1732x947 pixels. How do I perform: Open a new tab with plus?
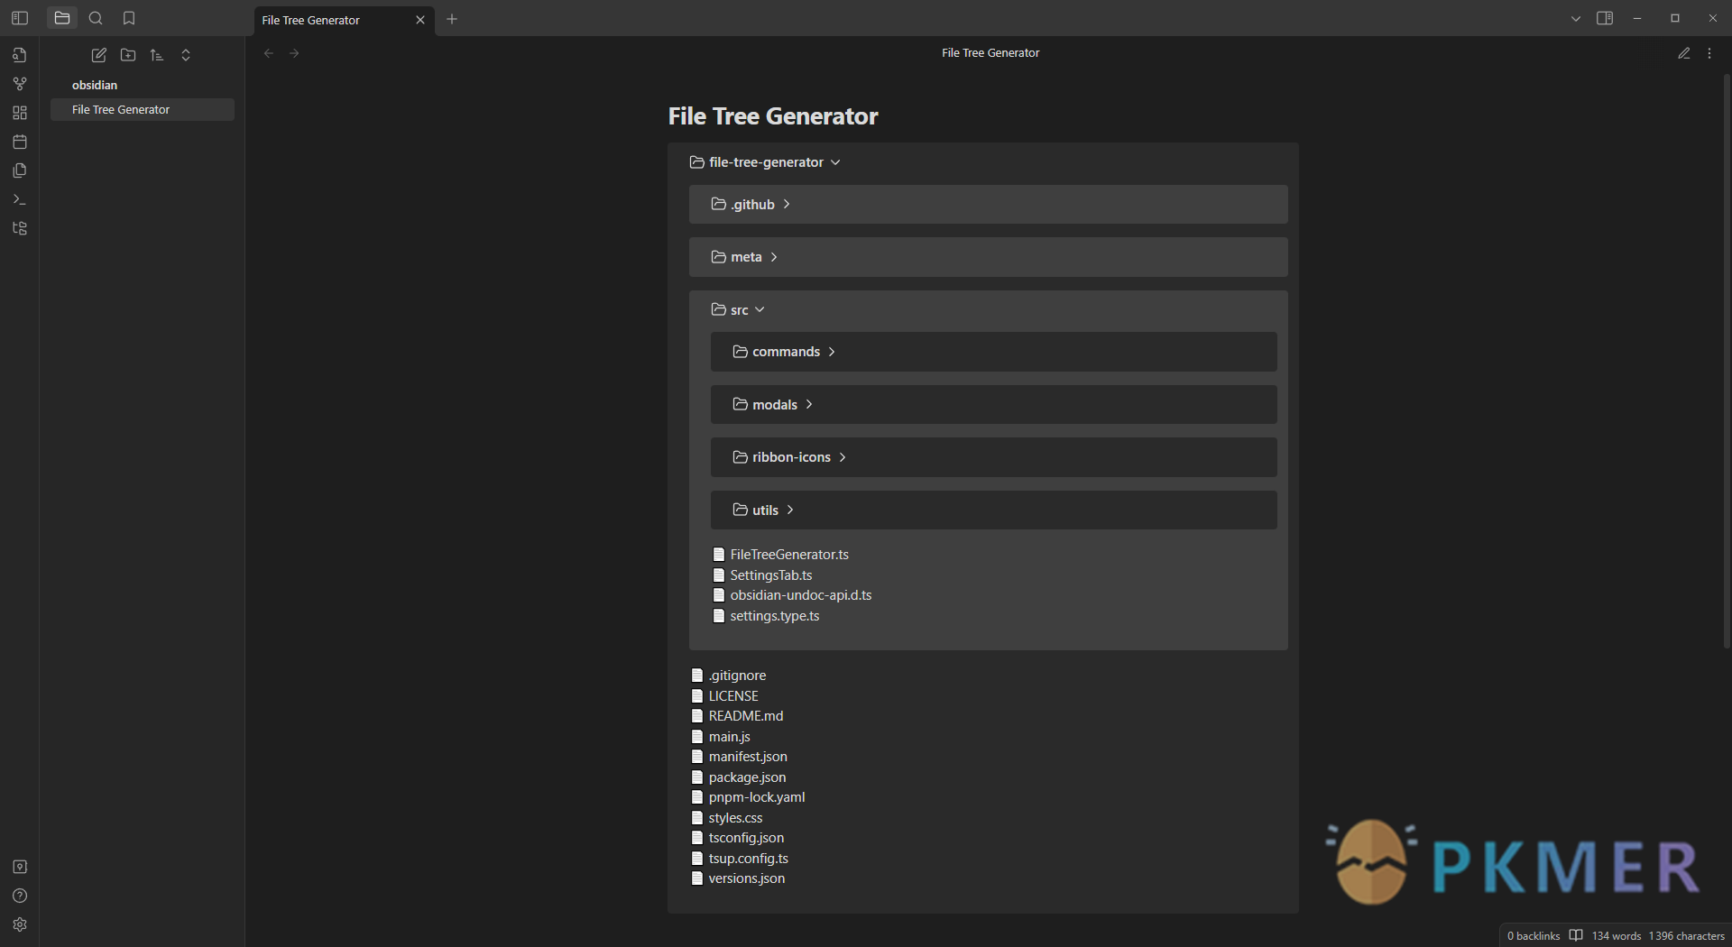452,19
